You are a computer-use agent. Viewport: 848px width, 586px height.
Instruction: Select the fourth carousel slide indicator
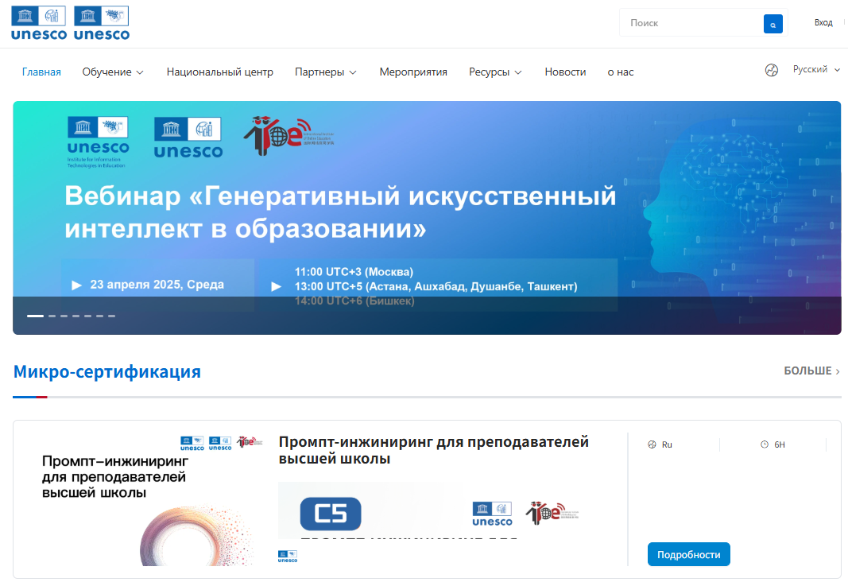(x=76, y=316)
